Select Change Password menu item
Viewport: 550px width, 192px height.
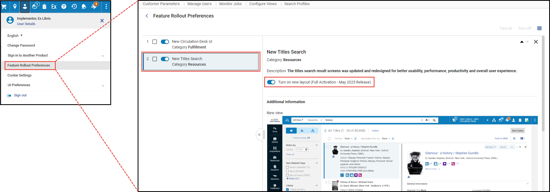(21, 46)
